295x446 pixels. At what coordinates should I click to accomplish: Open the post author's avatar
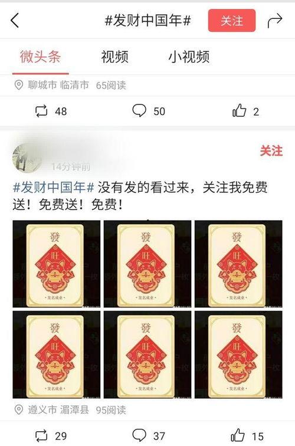tap(27, 159)
